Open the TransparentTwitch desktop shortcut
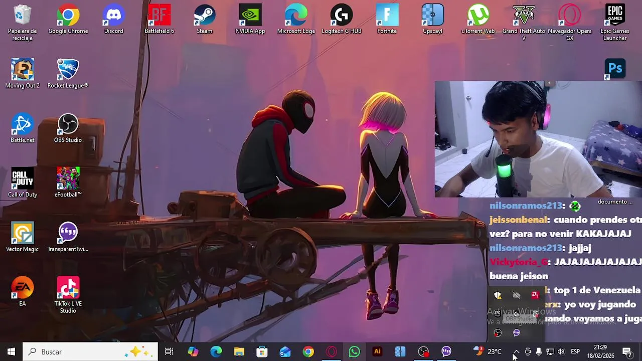This screenshot has height=361, width=642. click(68, 238)
